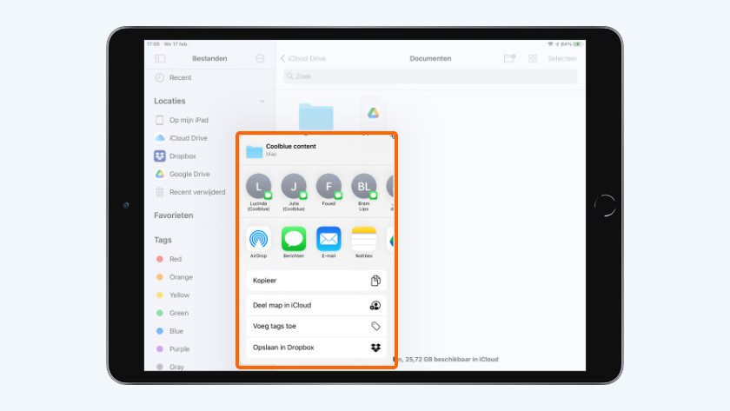
Task: Choose the Notities app icon
Action: [x=363, y=239]
